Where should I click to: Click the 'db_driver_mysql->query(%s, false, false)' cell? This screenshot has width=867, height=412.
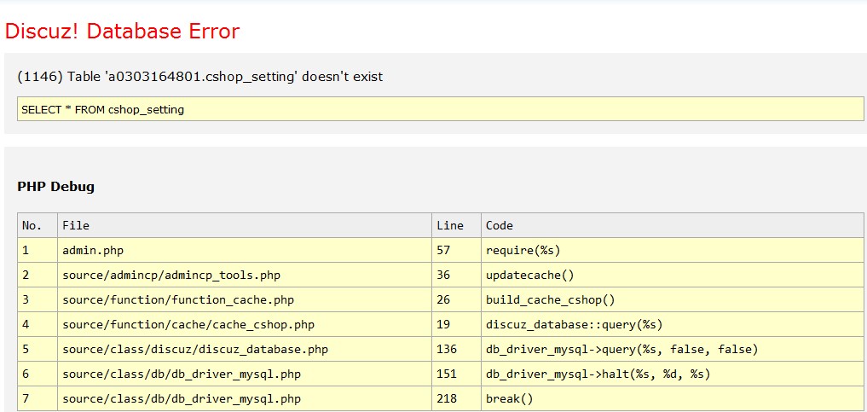tap(673, 350)
